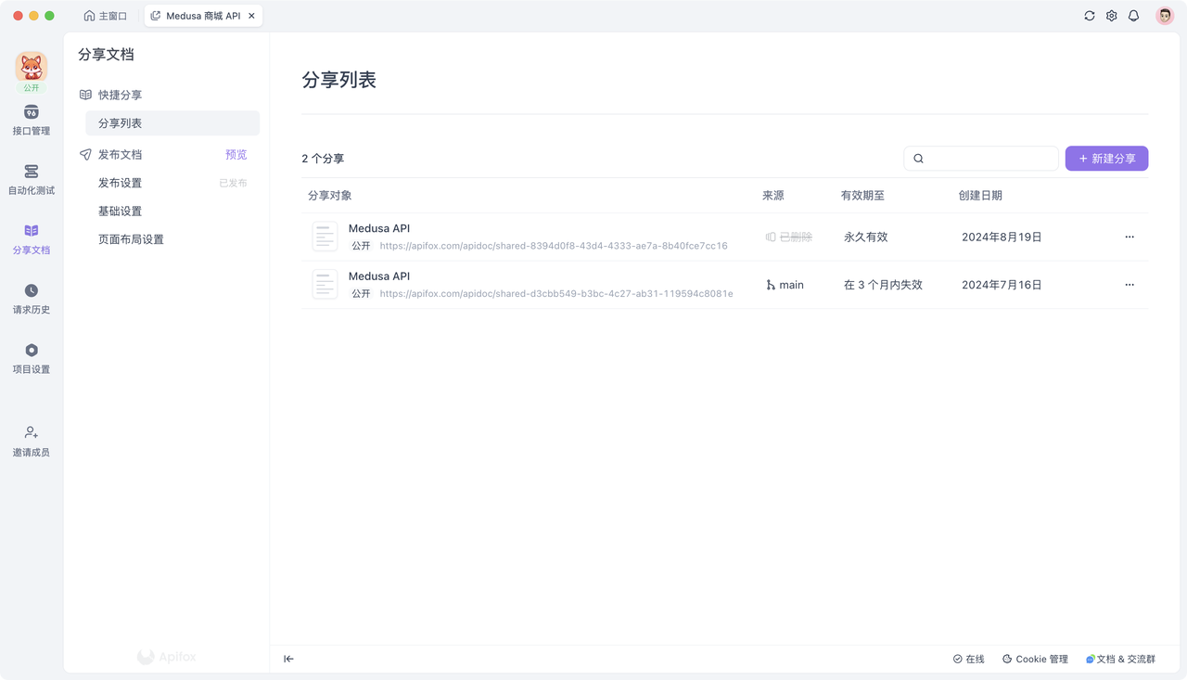Click the magnifier search icon

coord(919,159)
